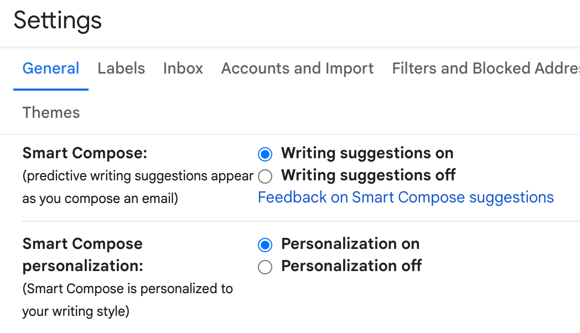Click the Settings page title
580x333 pixels.
point(58,21)
